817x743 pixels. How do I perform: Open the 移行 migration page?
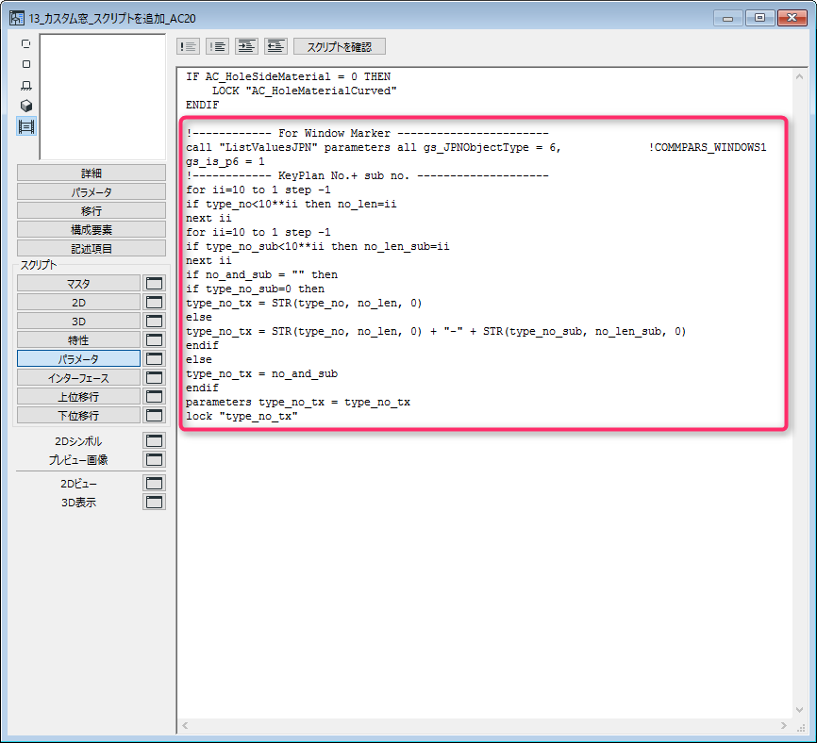pyautogui.click(x=92, y=210)
